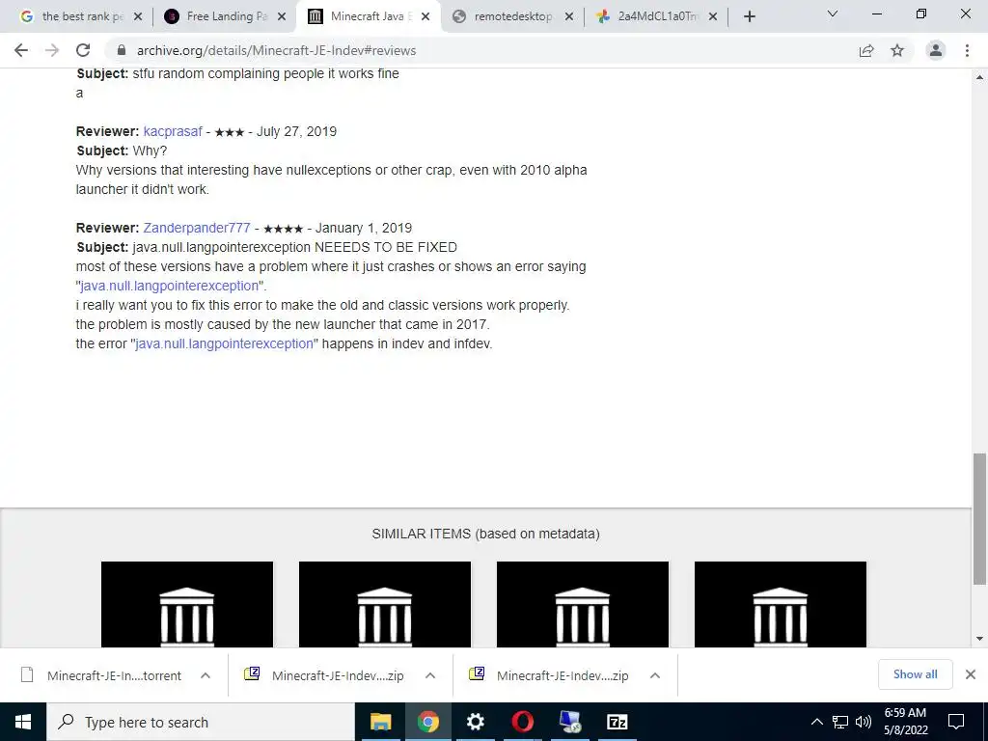Screen dimensions: 988x741
Task: Open File Explorer from the taskbar
Action: click(x=380, y=722)
